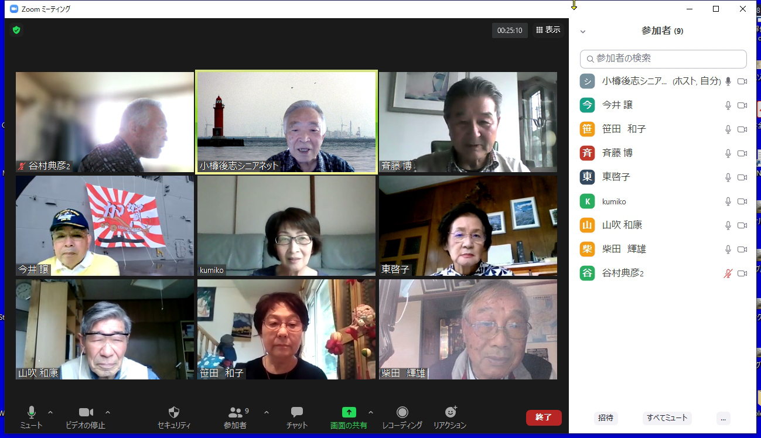761x438 pixels.
Task: Start recording with the Recording icon
Action: point(402,413)
